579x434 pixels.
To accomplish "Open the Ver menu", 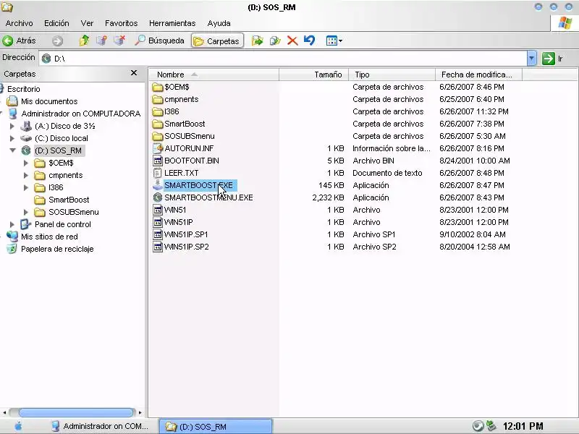I will point(87,23).
